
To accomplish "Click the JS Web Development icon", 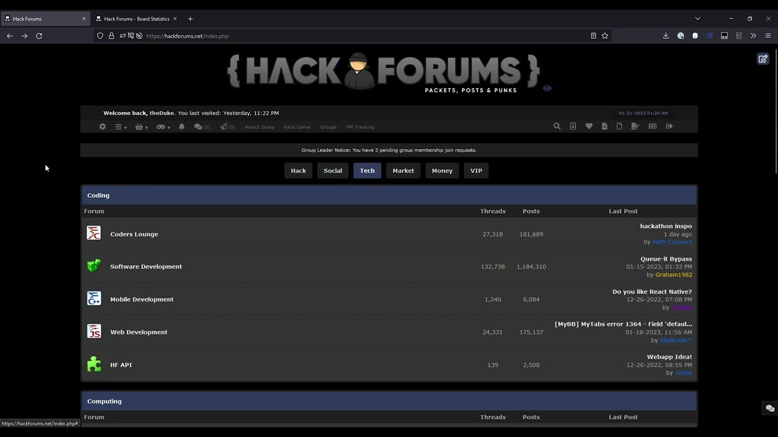I will coord(94,331).
